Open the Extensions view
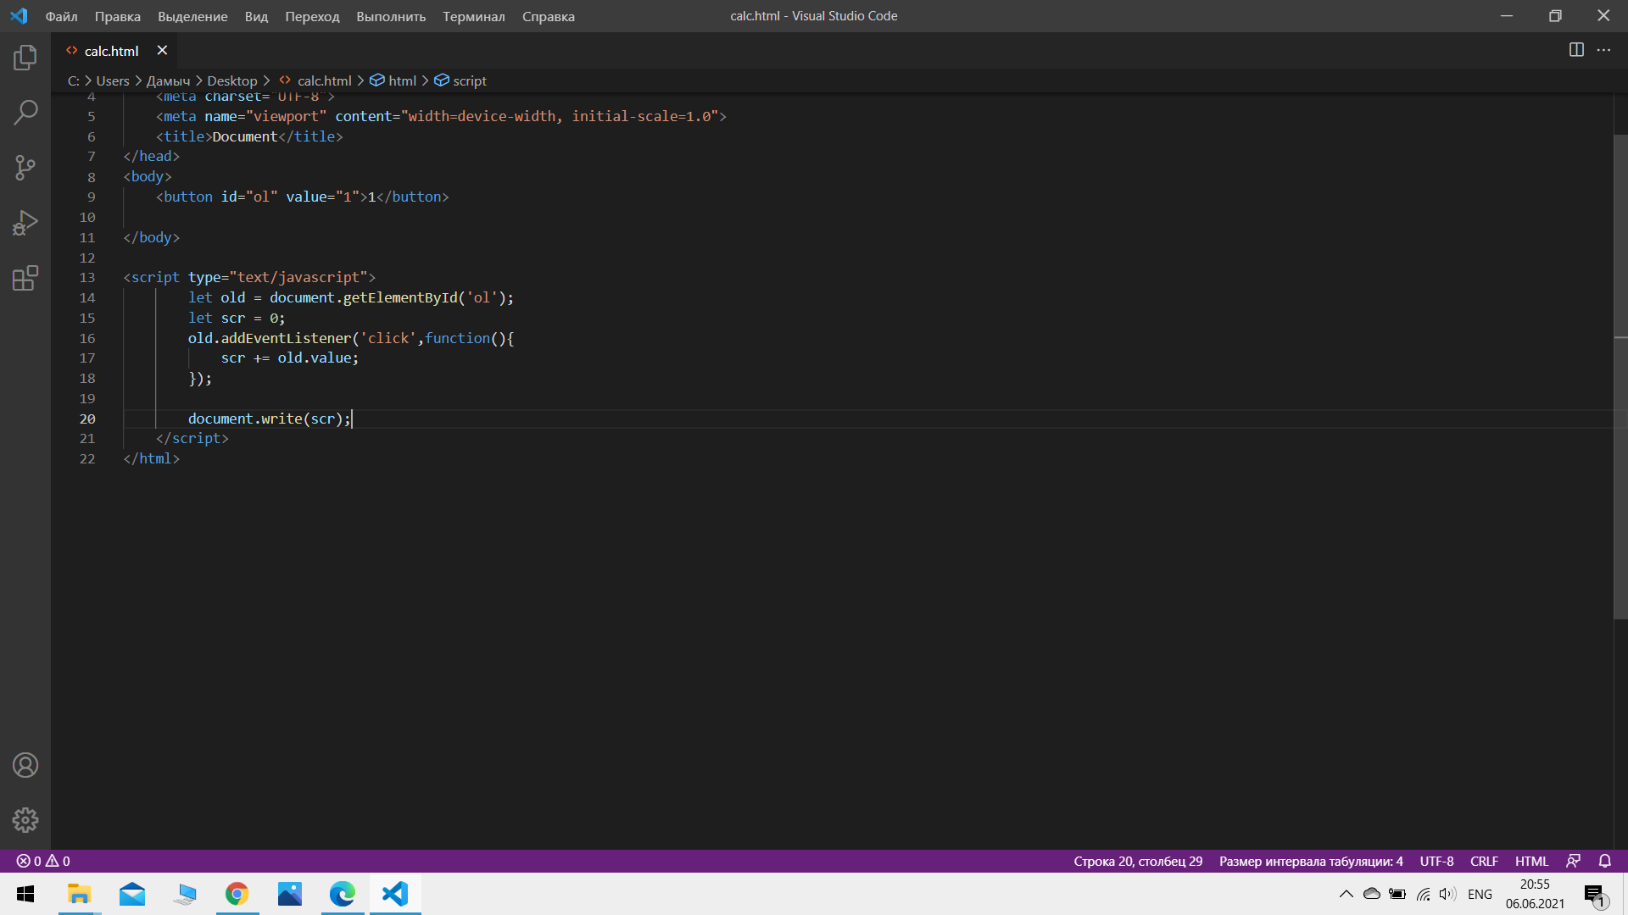The width and height of the screenshot is (1628, 915). pyautogui.click(x=25, y=278)
